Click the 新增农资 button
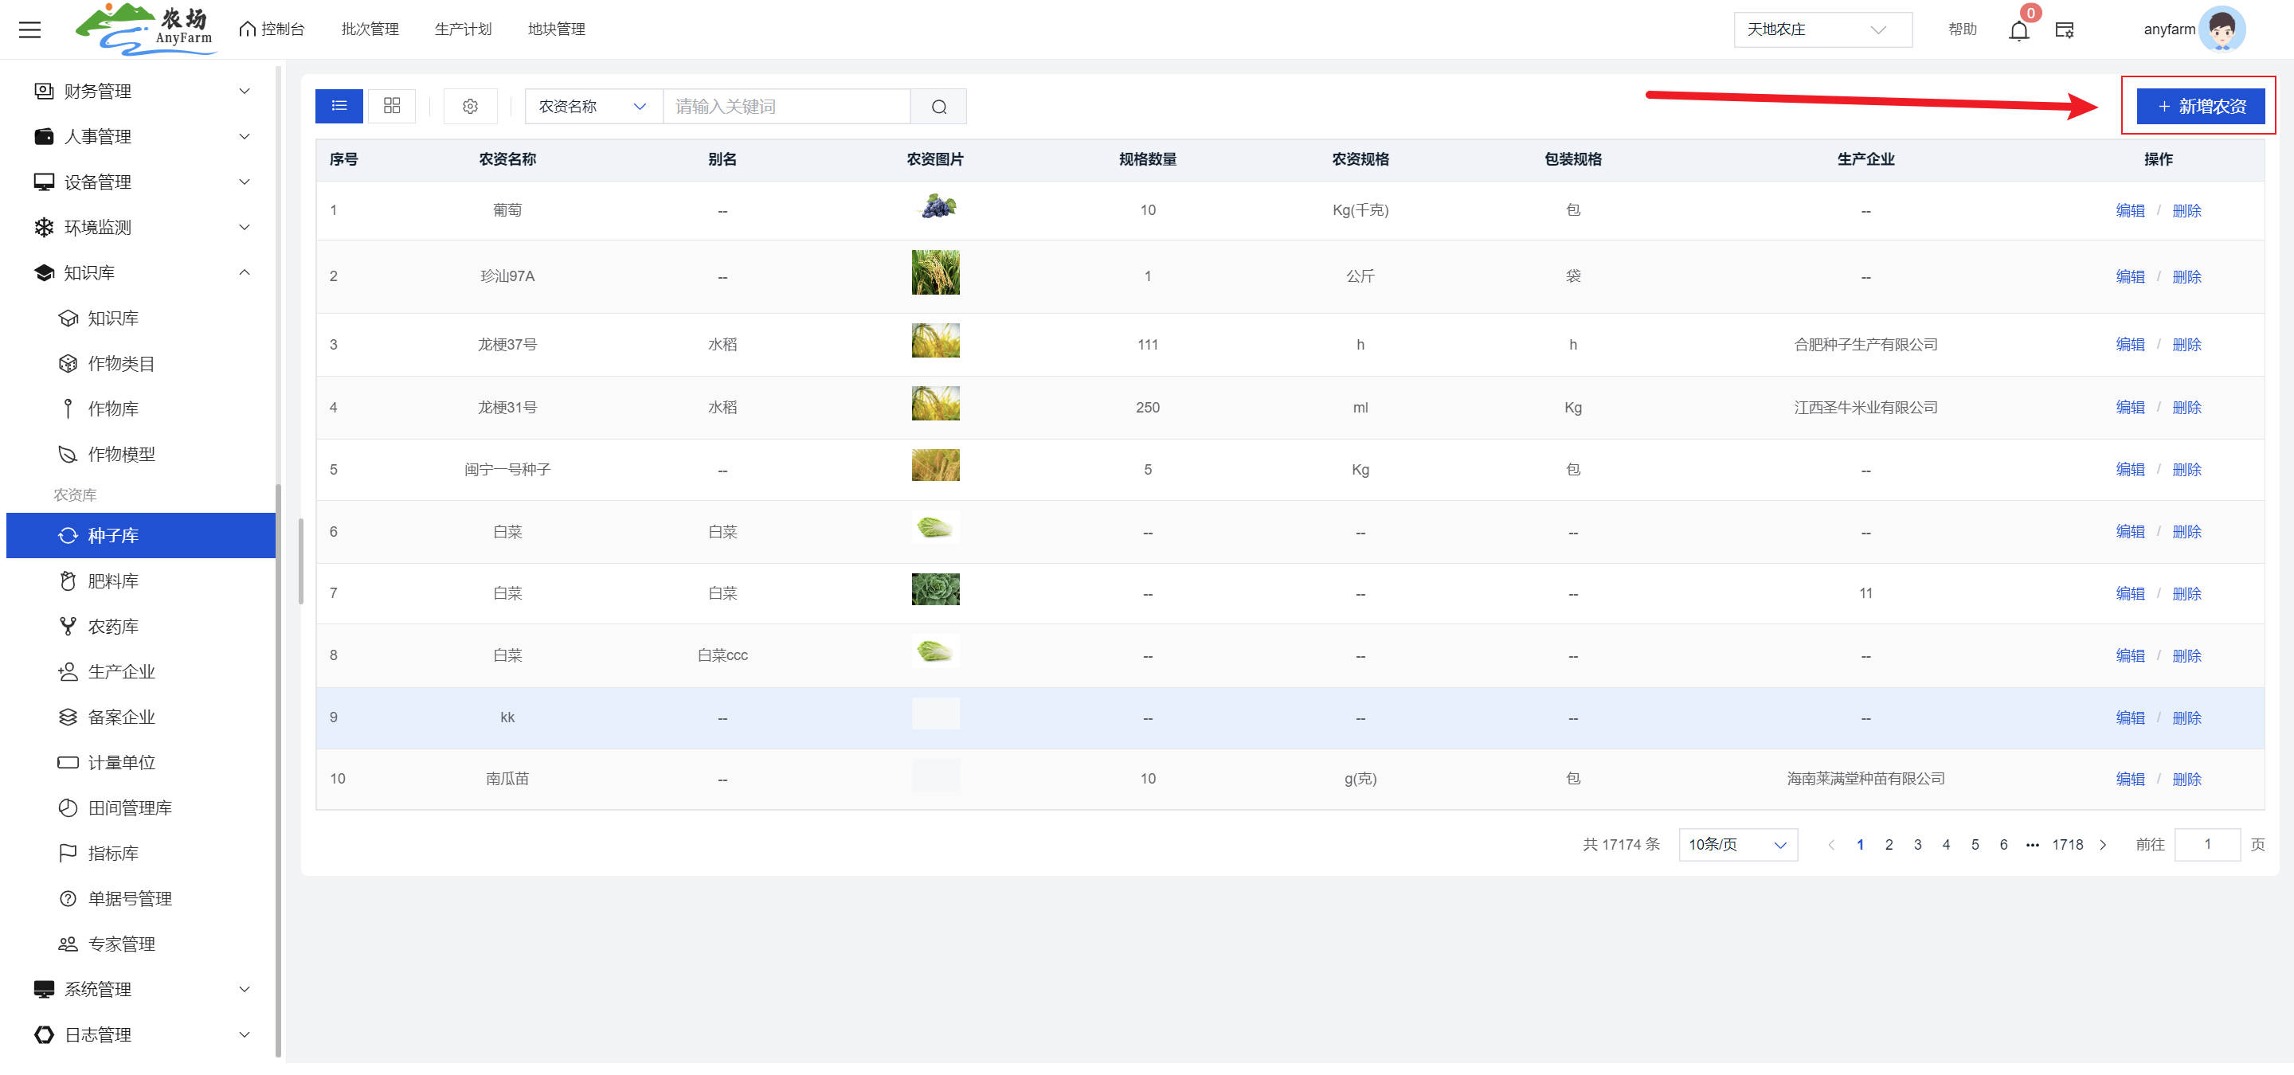The height and width of the screenshot is (1075, 2294). coord(2199,107)
